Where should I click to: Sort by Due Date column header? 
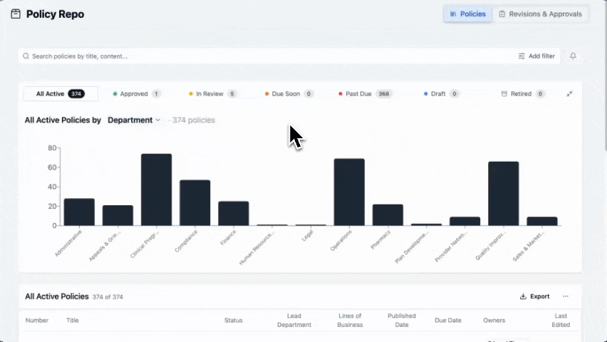point(448,321)
